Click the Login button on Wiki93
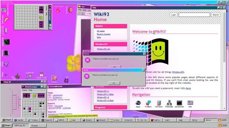The image size is (229, 128). point(174,15)
